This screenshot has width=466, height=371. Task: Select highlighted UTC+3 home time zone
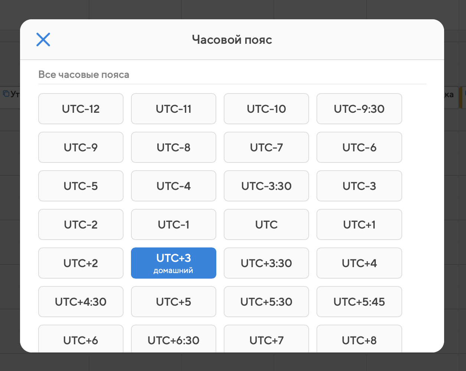(174, 263)
